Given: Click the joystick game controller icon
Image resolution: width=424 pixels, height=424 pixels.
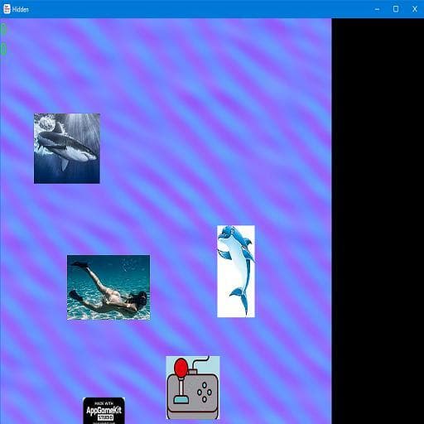Looking at the screenshot, I should pyautogui.click(x=193, y=388).
